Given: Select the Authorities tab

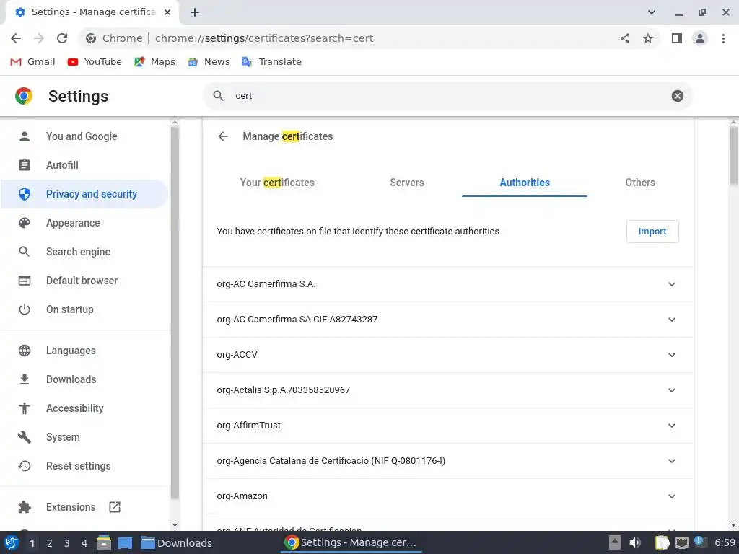Looking at the screenshot, I should pos(525,183).
